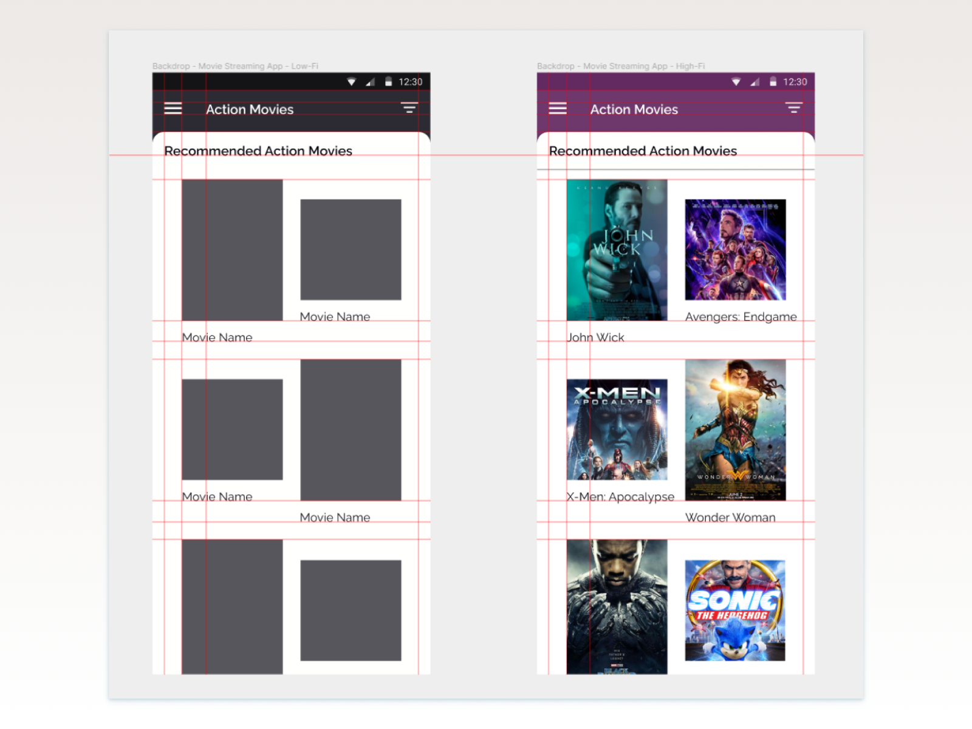Click 'Movie Name' under second-row left Low-Fi placeholder
The height and width of the screenshot is (729, 972).
[217, 497]
